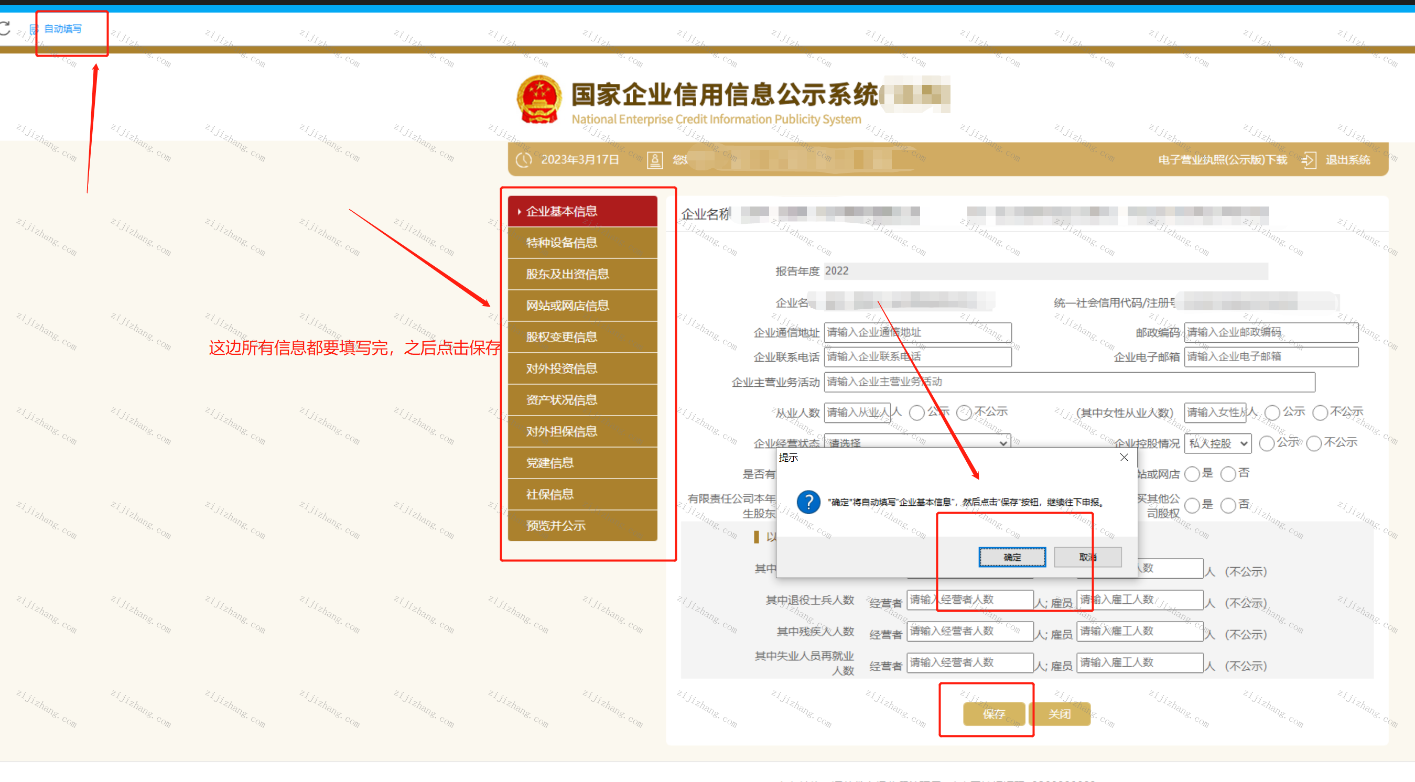The height and width of the screenshot is (782, 1415).
Task: Click 退役士兵 雇工人数 input
Action: (x=1140, y=600)
